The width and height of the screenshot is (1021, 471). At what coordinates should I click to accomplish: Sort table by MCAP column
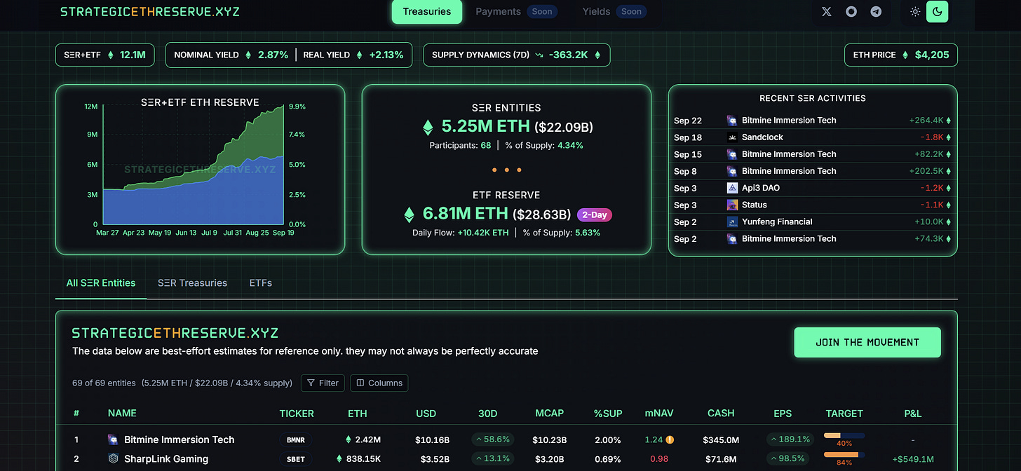(x=549, y=413)
